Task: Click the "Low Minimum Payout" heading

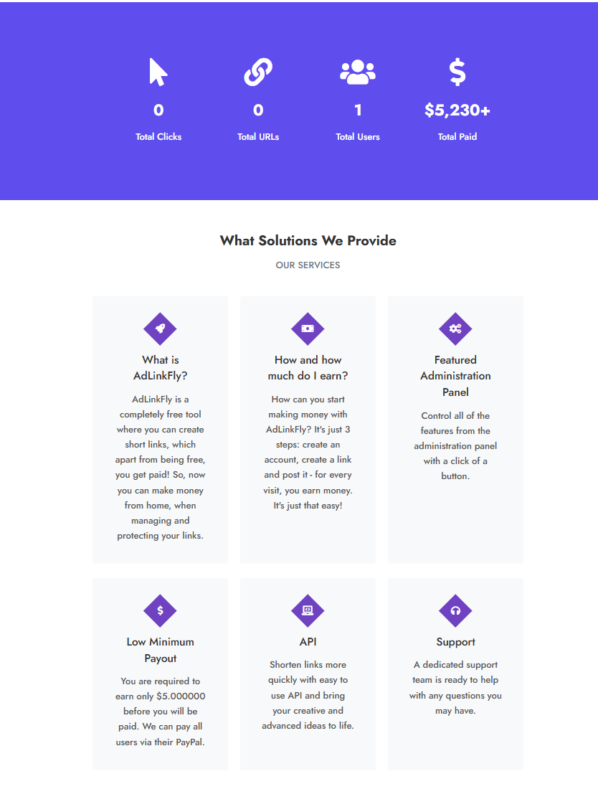Action: [160, 650]
